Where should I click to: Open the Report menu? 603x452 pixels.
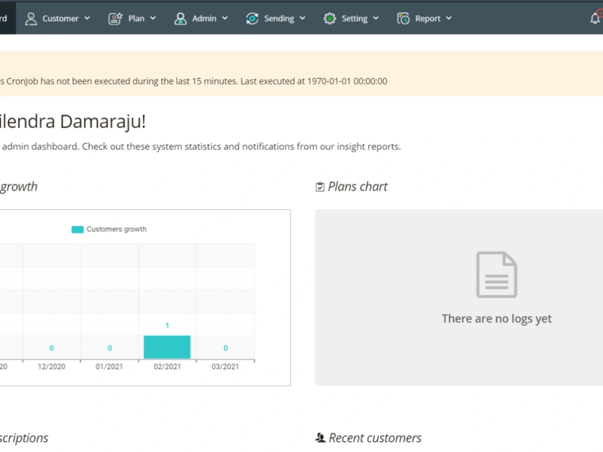coord(425,19)
